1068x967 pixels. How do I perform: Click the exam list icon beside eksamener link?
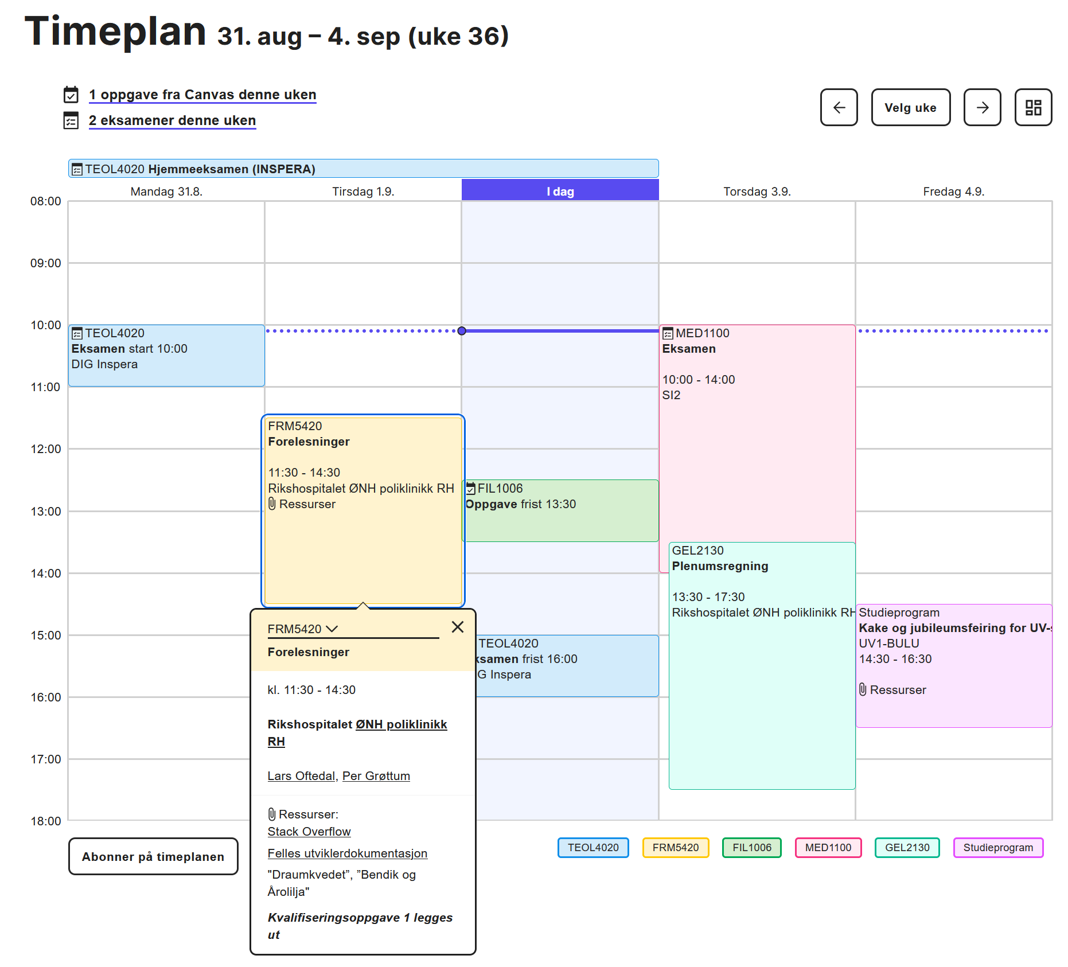coord(71,120)
